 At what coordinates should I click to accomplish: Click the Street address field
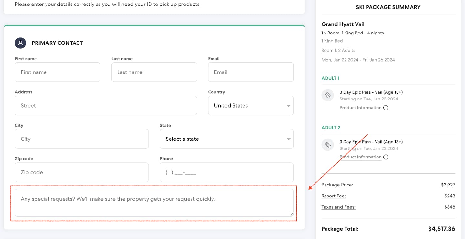pyautogui.click(x=106, y=106)
